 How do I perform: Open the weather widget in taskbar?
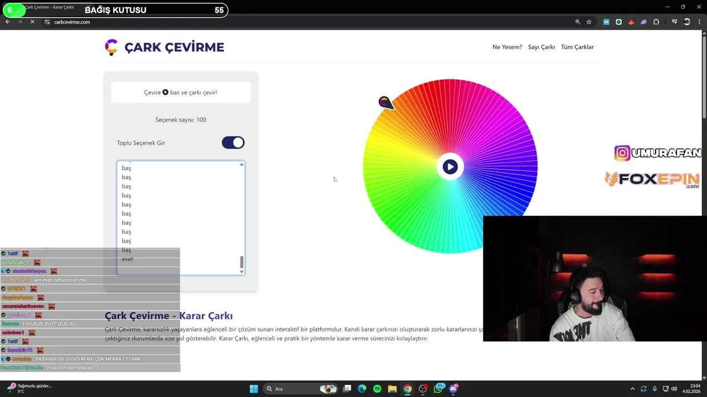pos(29,388)
